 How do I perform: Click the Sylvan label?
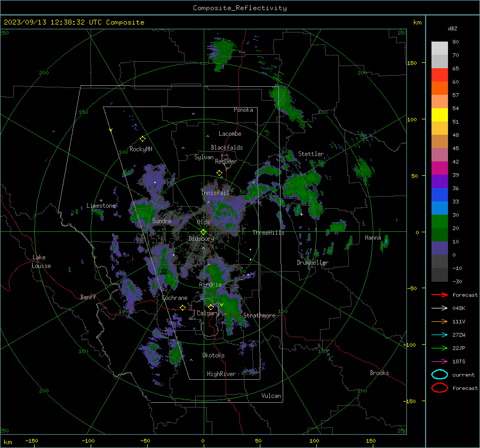204,157
